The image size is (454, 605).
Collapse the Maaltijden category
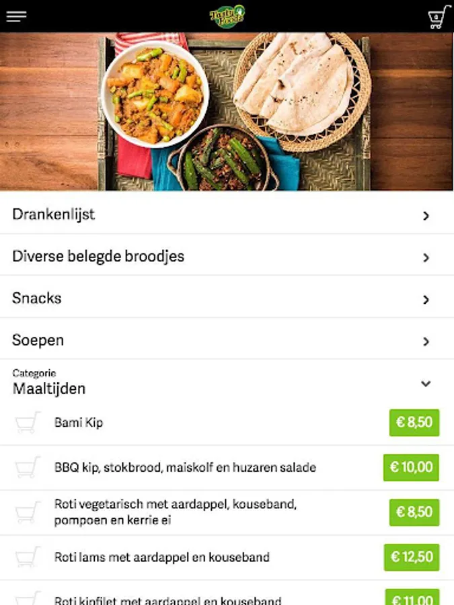point(425,383)
